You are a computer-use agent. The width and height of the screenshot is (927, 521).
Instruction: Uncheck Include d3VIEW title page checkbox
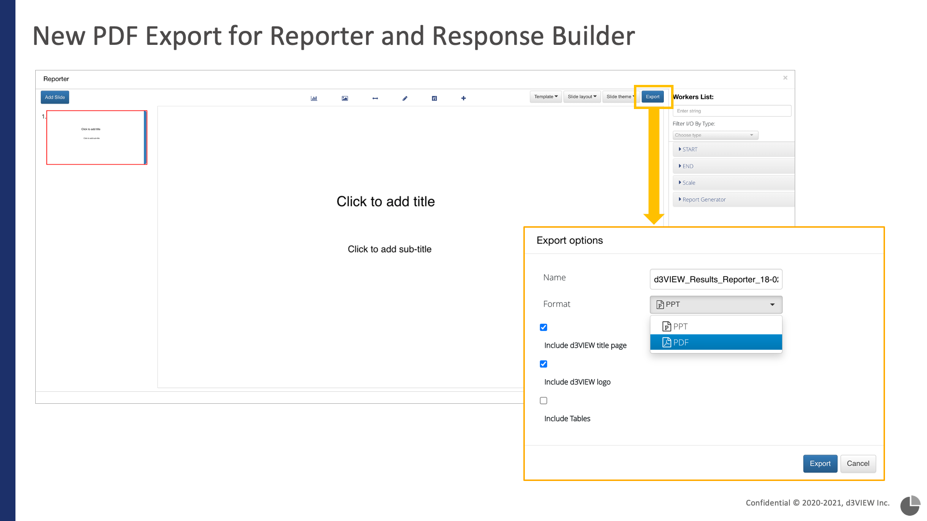click(x=544, y=328)
